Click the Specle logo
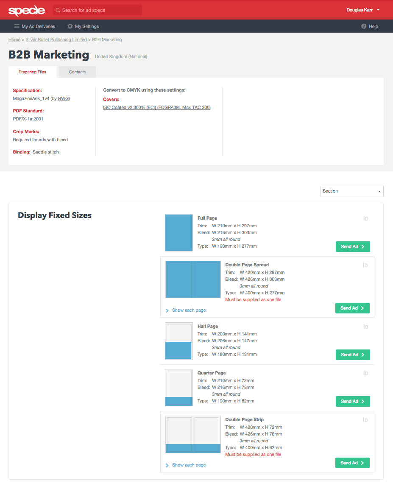The image size is (393, 489). tap(26, 10)
